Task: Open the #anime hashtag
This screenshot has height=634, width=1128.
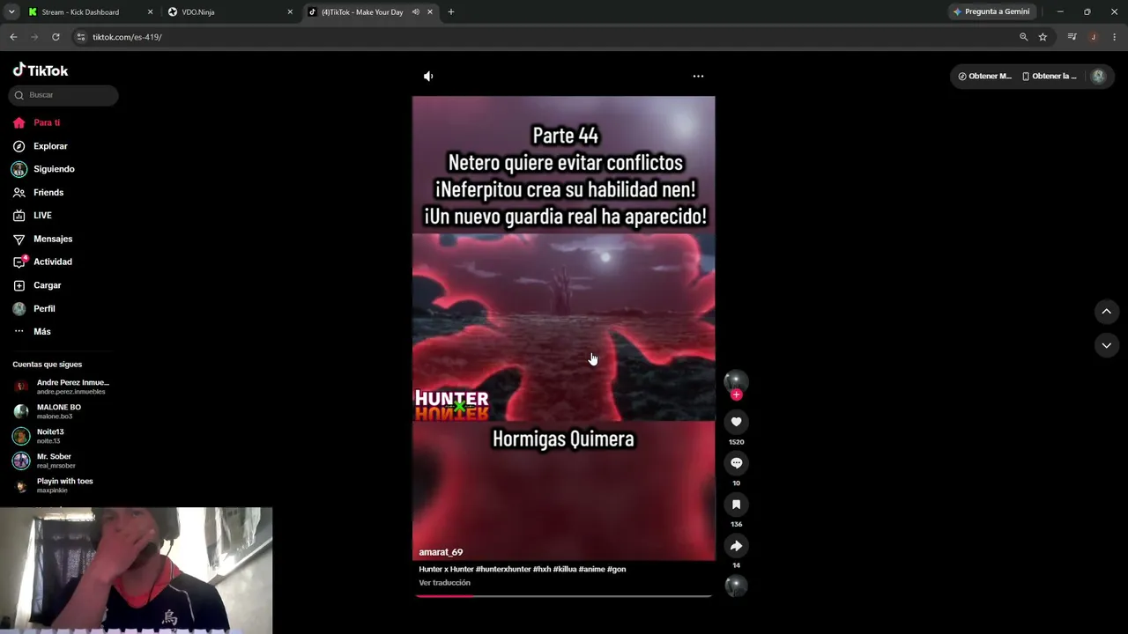Action: pos(592,569)
